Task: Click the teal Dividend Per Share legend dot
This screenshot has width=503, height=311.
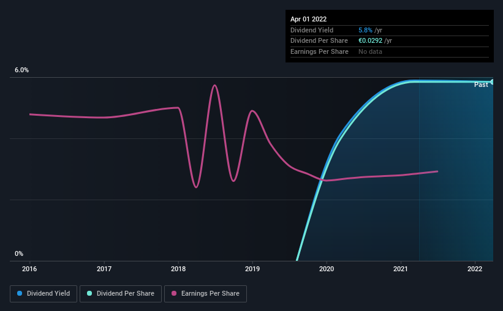Action: (x=89, y=293)
